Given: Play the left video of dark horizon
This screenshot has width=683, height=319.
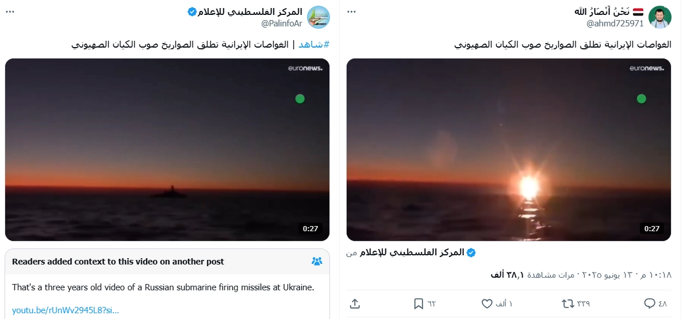Looking at the screenshot, I should pyautogui.click(x=167, y=150).
